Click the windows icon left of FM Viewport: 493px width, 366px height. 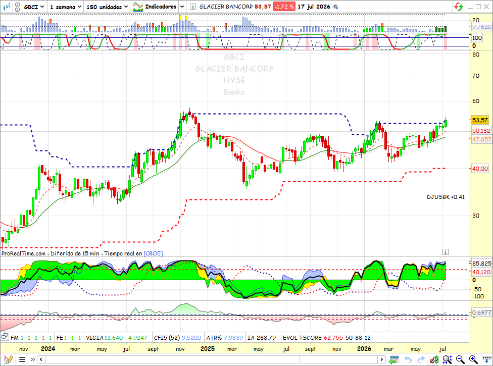click(x=5, y=337)
